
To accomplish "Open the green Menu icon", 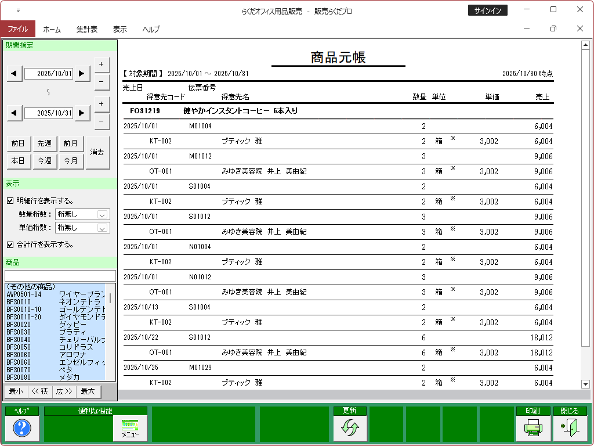I will pos(131,428).
